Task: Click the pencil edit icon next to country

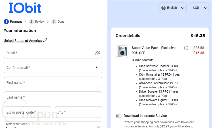Action: pos(45,40)
